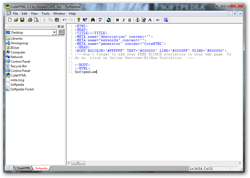Select the CuteHTML shortcut in file list

tap(16, 75)
